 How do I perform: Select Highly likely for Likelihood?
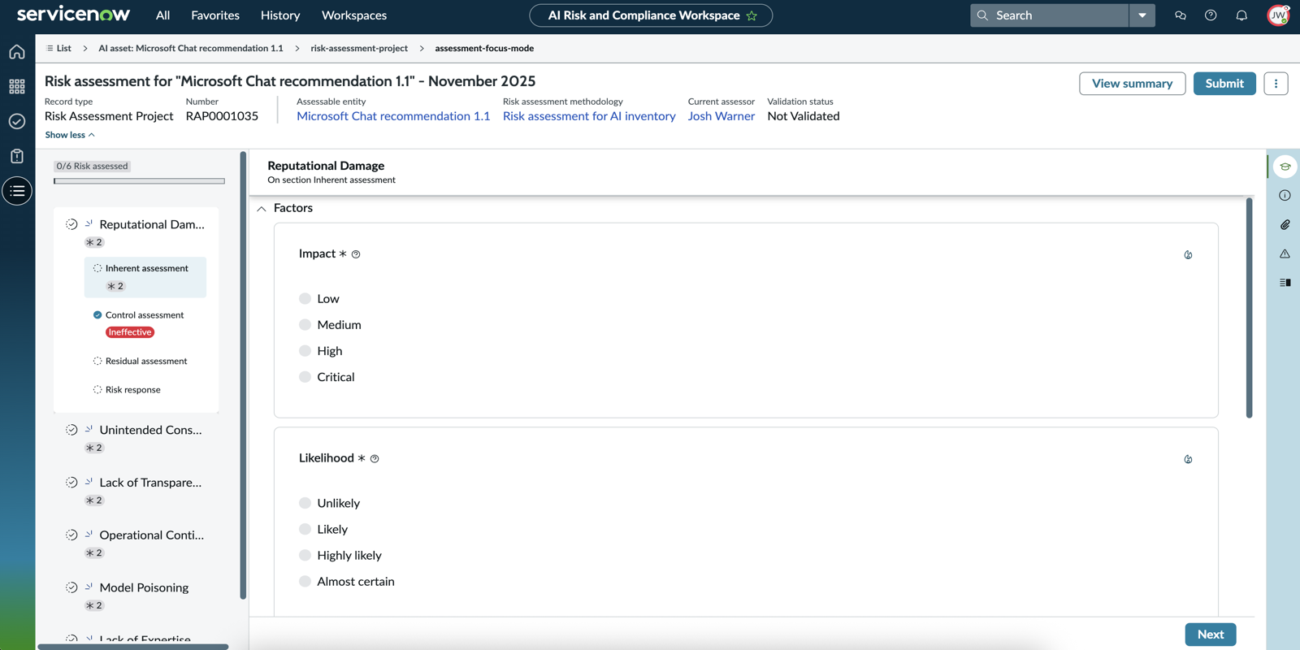click(305, 555)
